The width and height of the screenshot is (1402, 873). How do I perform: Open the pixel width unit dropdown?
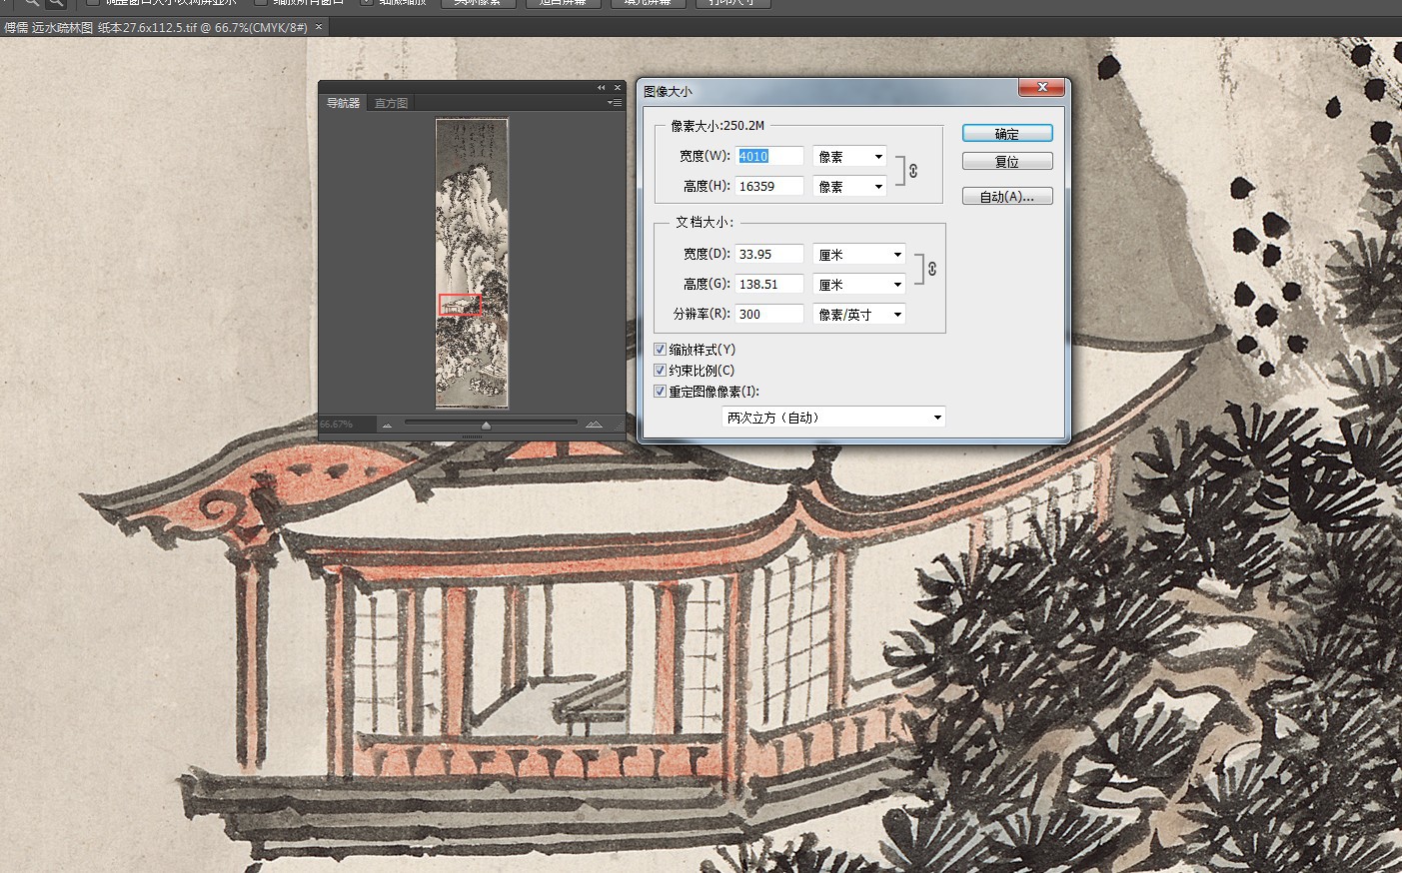(849, 157)
